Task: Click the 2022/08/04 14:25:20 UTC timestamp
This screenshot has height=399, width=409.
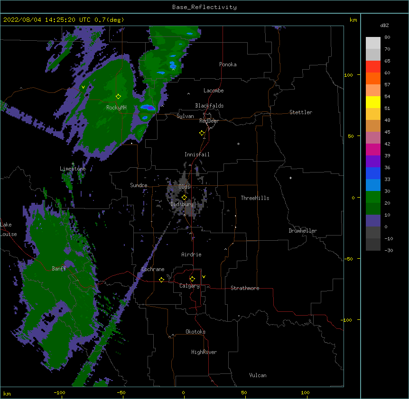Action: coord(46,20)
